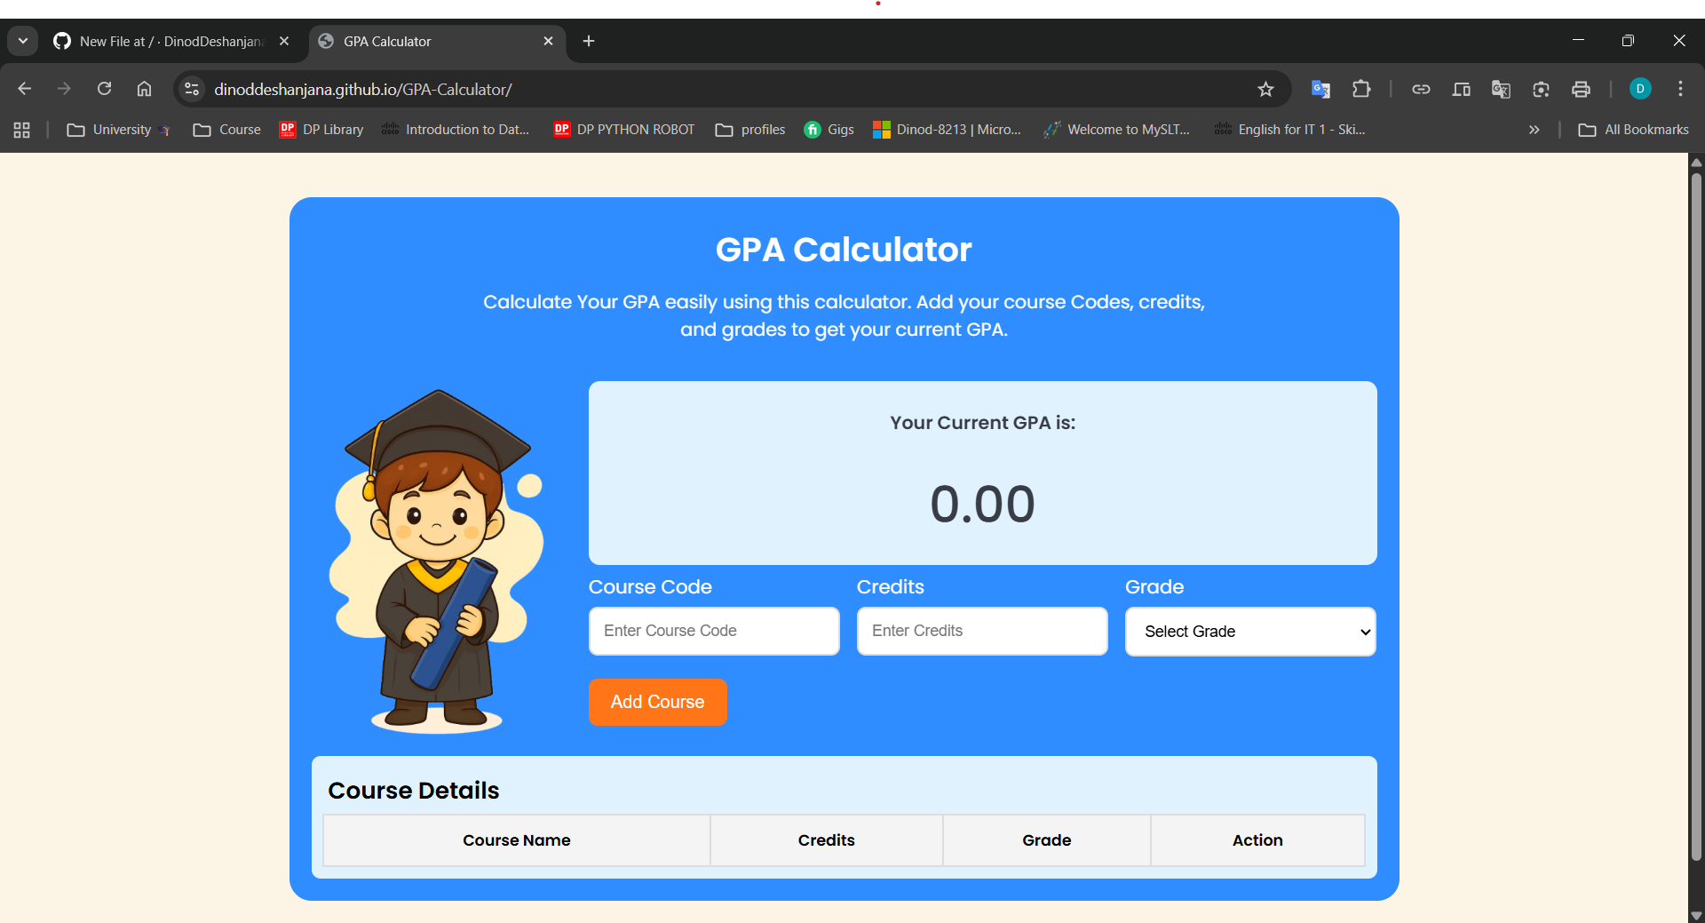Image resolution: width=1705 pixels, height=923 pixels.
Task: Open the Chrome three-dot menu
Action: point(1680,89)
